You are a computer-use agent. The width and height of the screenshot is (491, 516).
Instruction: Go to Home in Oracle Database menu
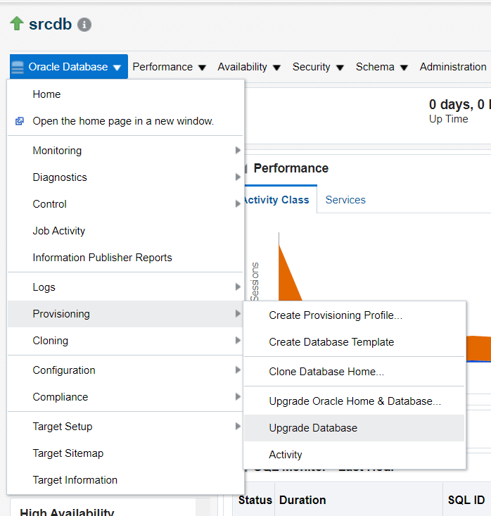46,94
